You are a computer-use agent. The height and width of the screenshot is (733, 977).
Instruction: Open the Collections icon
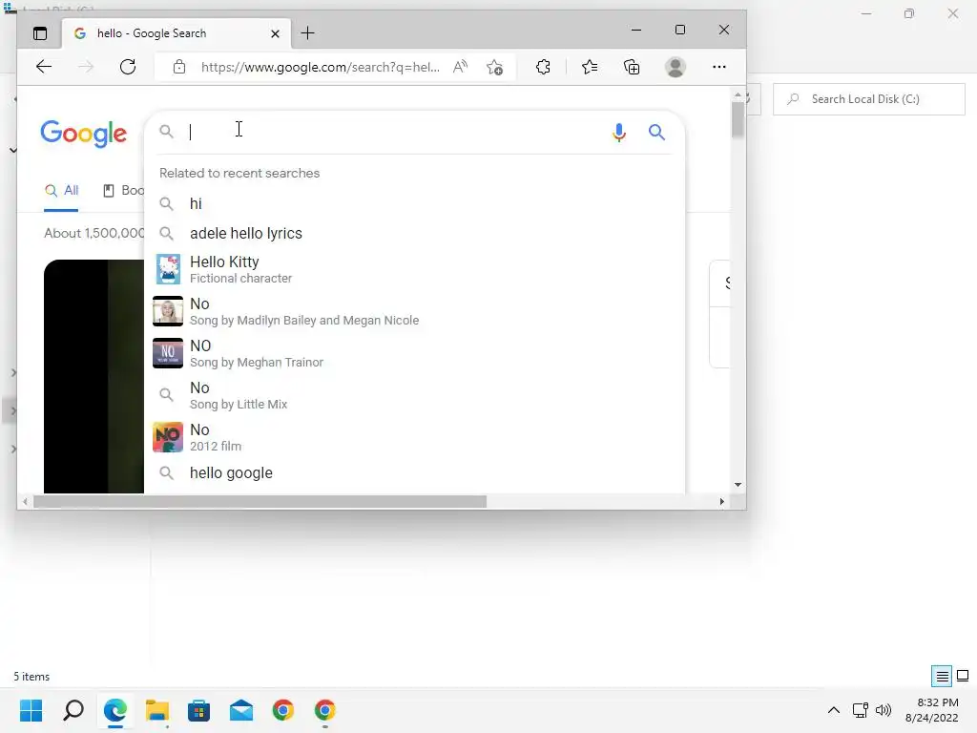(632, 67)
